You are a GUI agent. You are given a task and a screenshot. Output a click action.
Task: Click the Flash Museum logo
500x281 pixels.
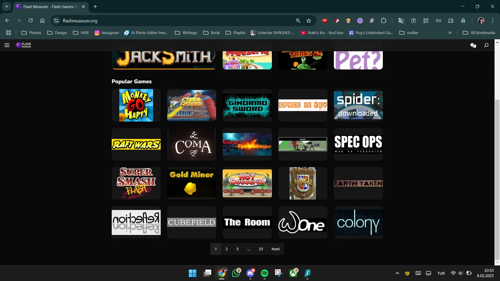tap(23, 45)
